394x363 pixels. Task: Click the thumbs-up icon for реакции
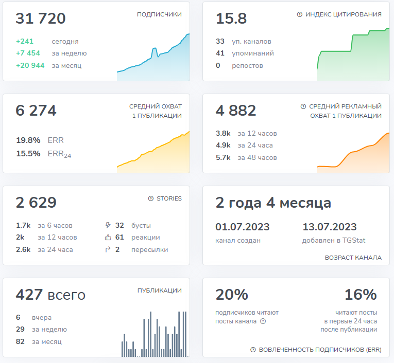point(108,238)
